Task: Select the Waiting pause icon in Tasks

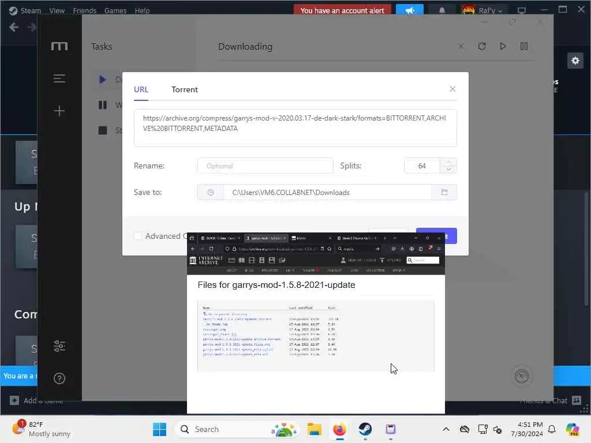Action: (103, 105)
